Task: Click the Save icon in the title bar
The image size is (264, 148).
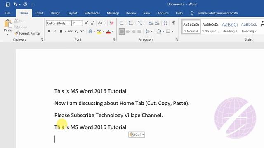Action: point(7,5)
